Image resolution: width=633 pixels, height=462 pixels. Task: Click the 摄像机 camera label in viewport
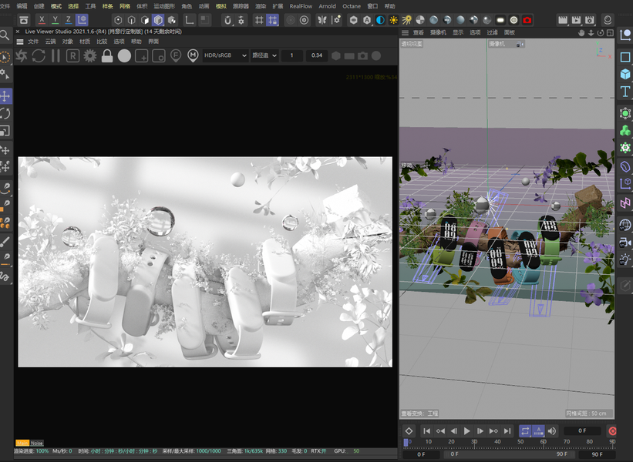pyautogui.click(x=497, y=44)
